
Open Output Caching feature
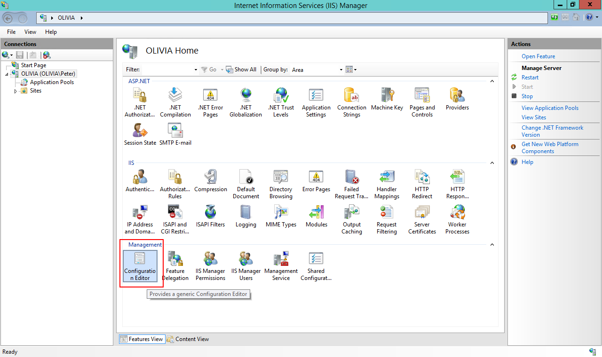tap(351, 219)
